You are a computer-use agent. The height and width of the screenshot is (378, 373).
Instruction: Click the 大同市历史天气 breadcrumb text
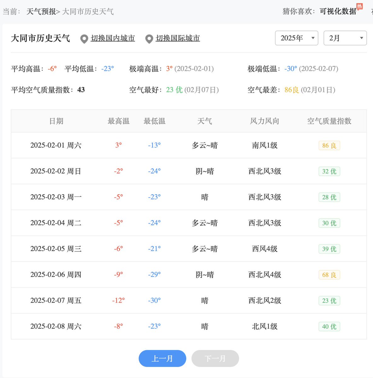(x=88, y=12)
